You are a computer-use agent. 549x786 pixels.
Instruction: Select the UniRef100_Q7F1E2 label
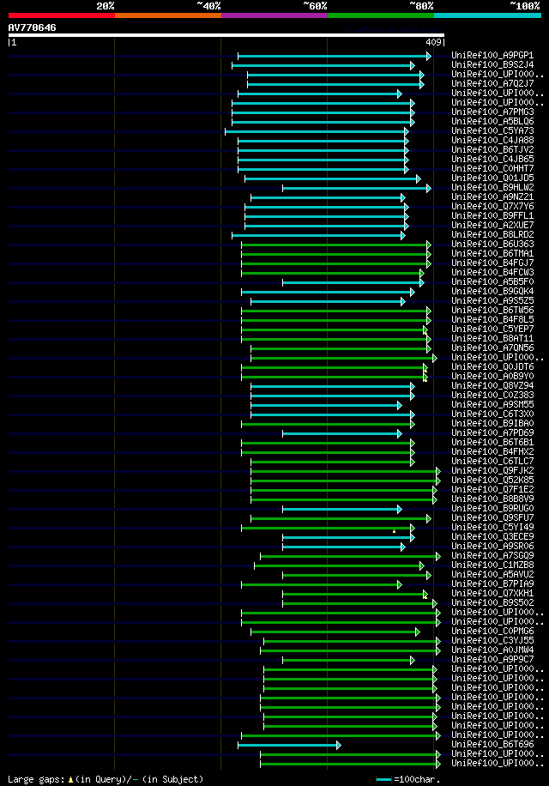(492, 490)
